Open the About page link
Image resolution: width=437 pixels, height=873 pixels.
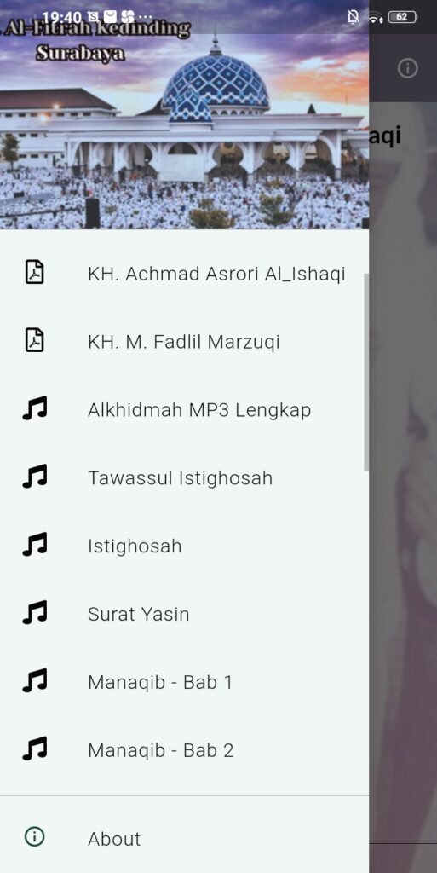pos(185,839)
